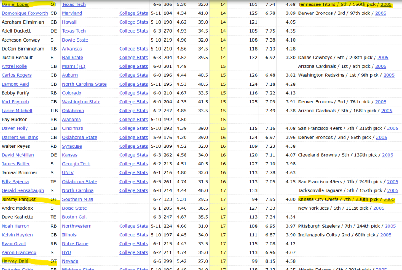This screenshot has width=402, height=270.
Task: Click the 2005 link for New York Jets
Action: point(379,208)
